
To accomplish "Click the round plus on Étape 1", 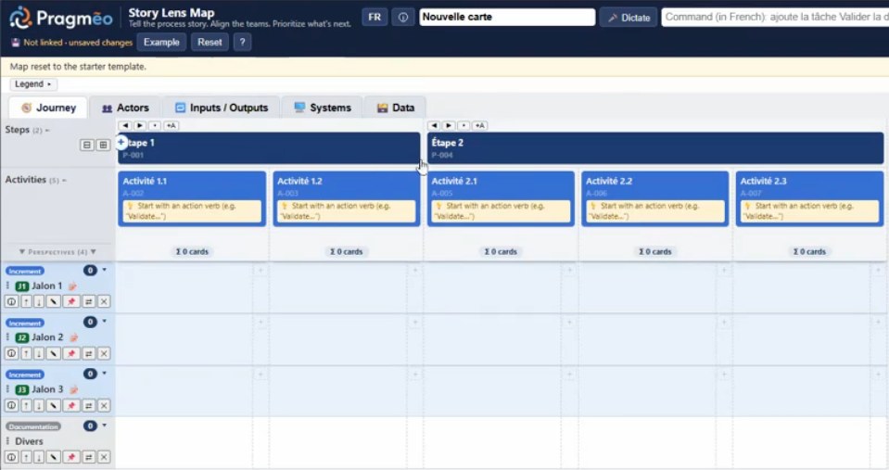I will point(121,143).
